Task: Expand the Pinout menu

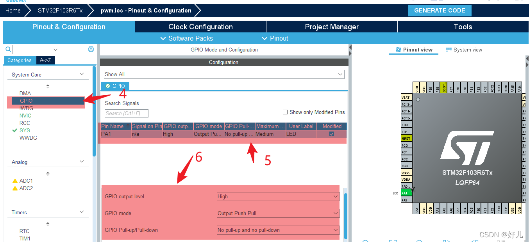Action: tap(275, 38)
